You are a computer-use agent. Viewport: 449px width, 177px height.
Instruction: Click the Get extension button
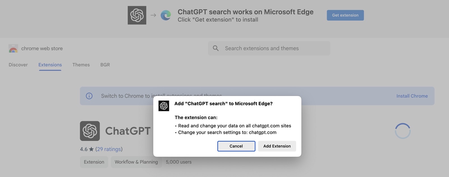click(345, 15)
